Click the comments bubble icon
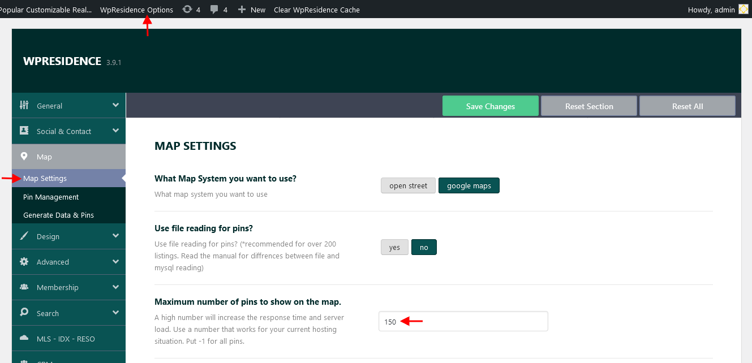This screenshot has width=752, height=363. 214,10
